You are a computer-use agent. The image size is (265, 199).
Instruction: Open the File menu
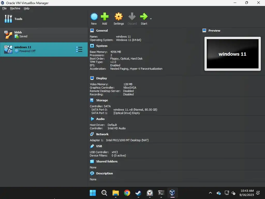click(x=4, y=8)
